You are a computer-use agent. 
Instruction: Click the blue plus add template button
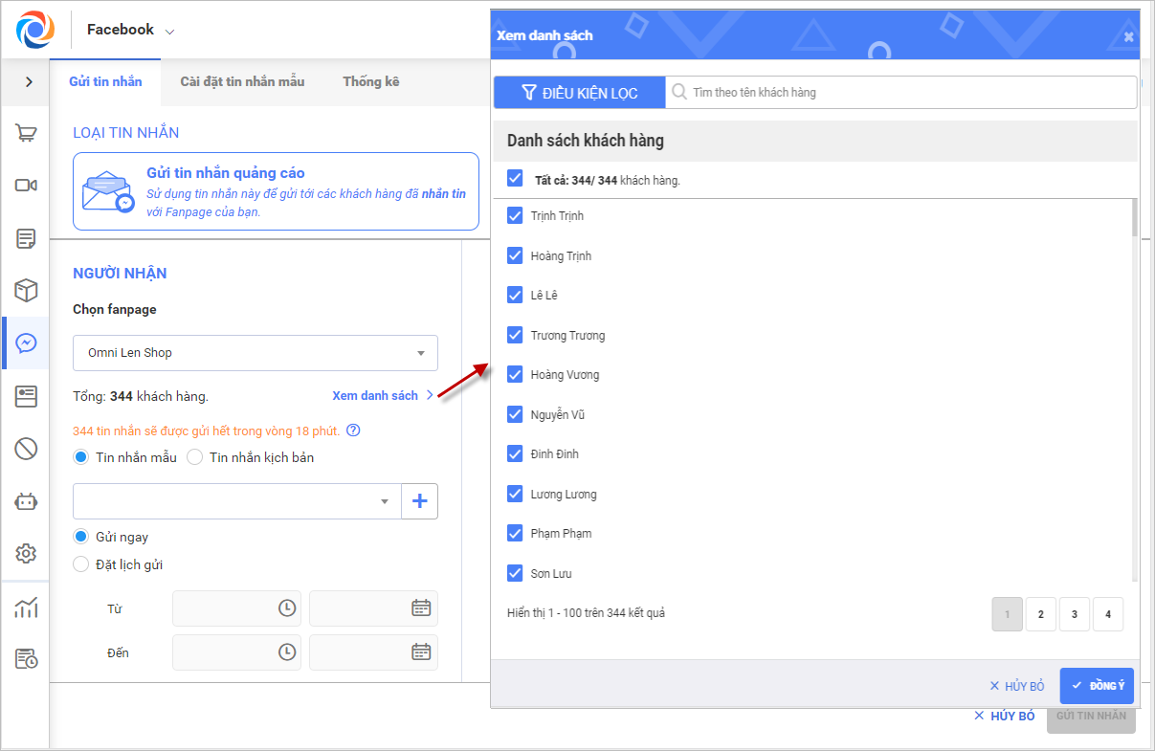419,501
